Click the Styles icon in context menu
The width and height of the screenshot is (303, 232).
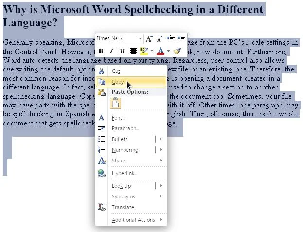click(102, 161)
